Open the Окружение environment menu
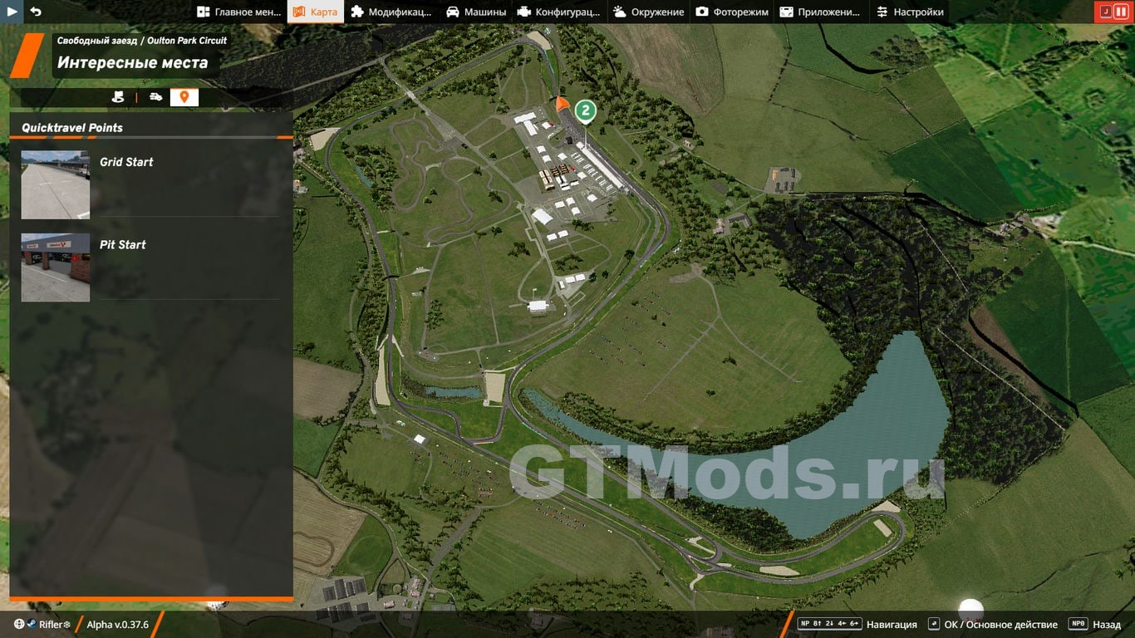 pos(648,12)
